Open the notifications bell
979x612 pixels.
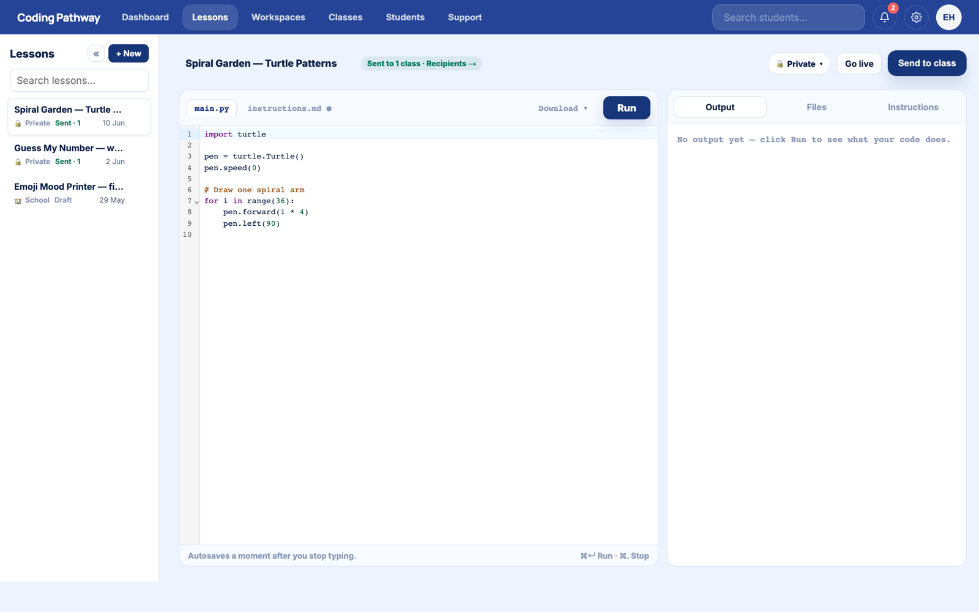tap(884, 17)
